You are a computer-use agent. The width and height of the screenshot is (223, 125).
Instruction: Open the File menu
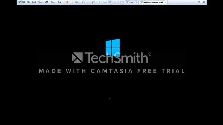pyautogui.click(x=28, y=2)
